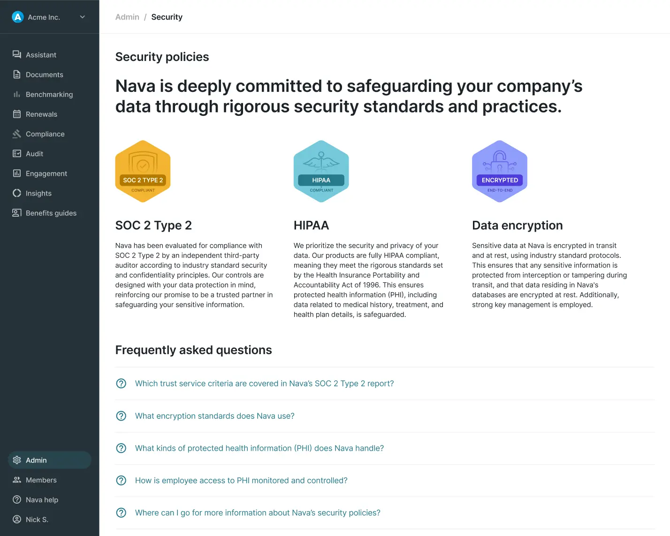Open Audit using its checklist icon
This screenshot has width=670, height=536.
17,153
